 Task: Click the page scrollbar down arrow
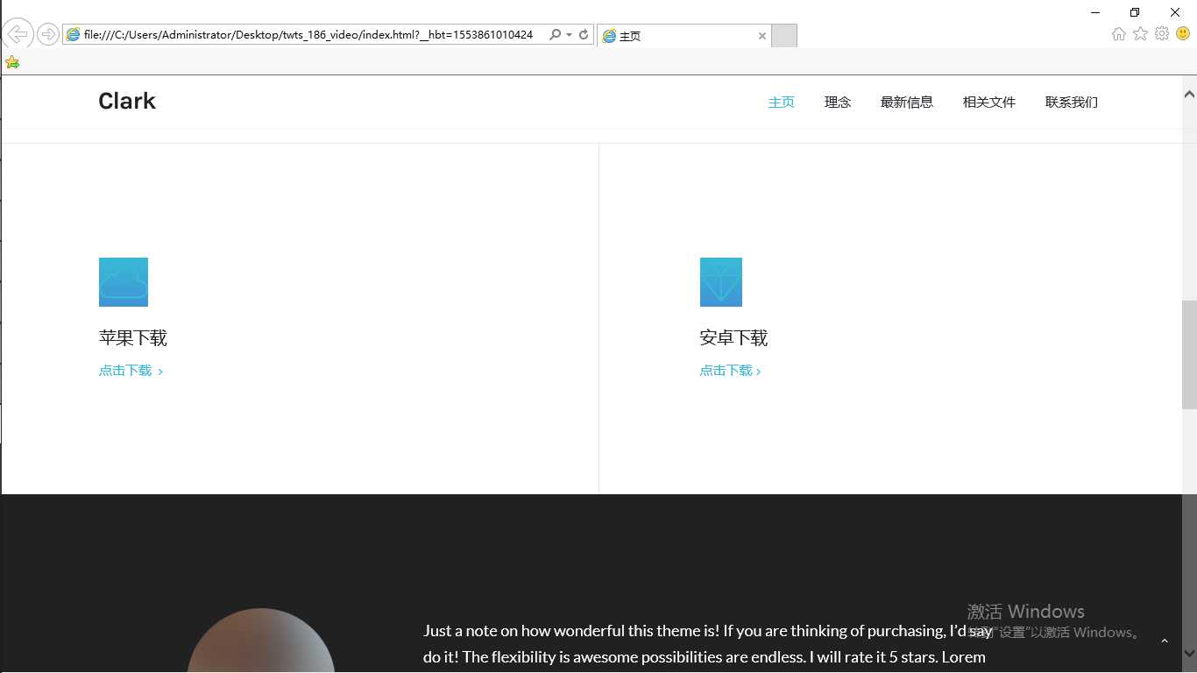point(1189,654)
